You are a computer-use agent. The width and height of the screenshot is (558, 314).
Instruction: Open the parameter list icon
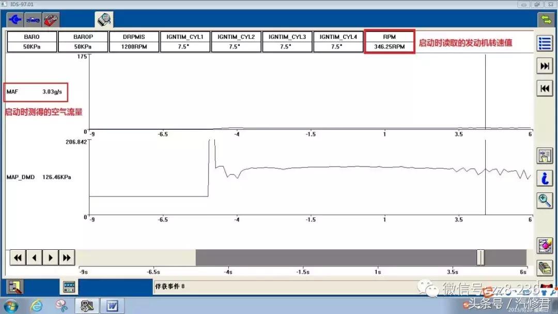point(545,43)
